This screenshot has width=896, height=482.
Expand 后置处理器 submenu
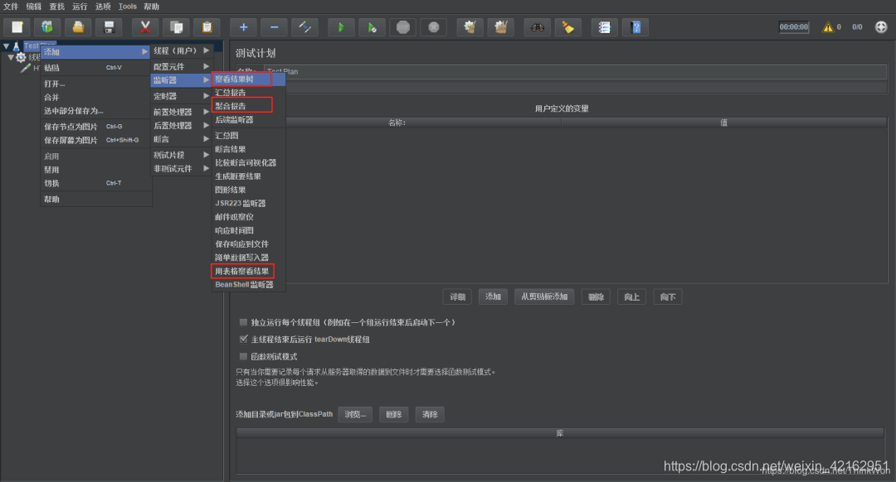[182, 126]
